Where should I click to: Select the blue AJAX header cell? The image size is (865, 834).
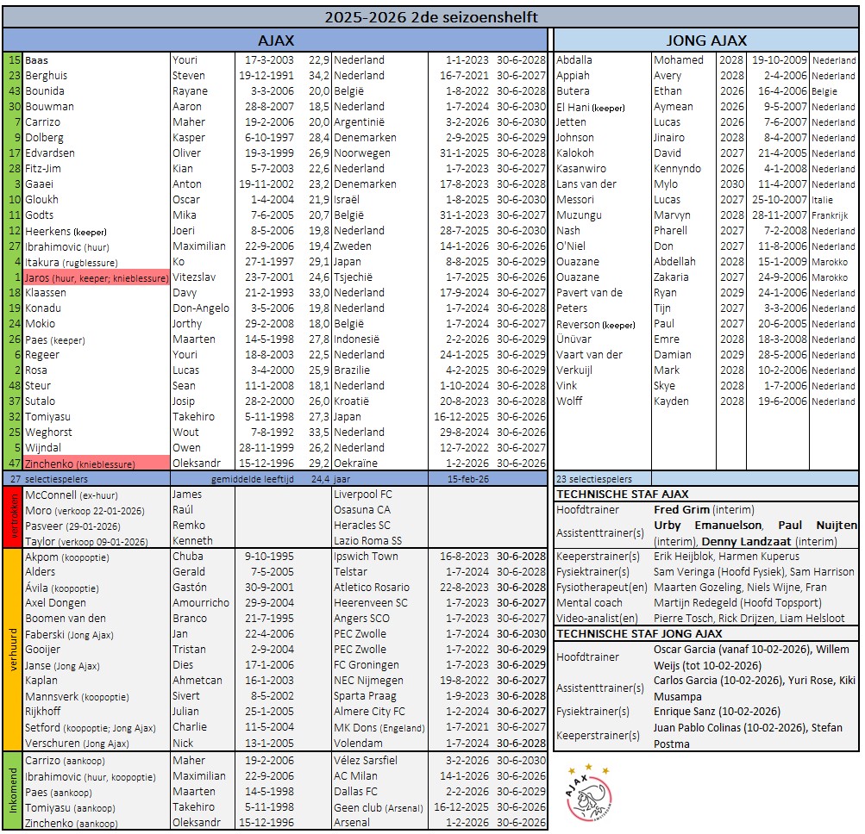[x=276, y=40]
